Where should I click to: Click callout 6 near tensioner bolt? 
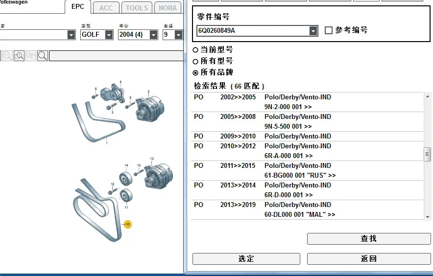96,89
